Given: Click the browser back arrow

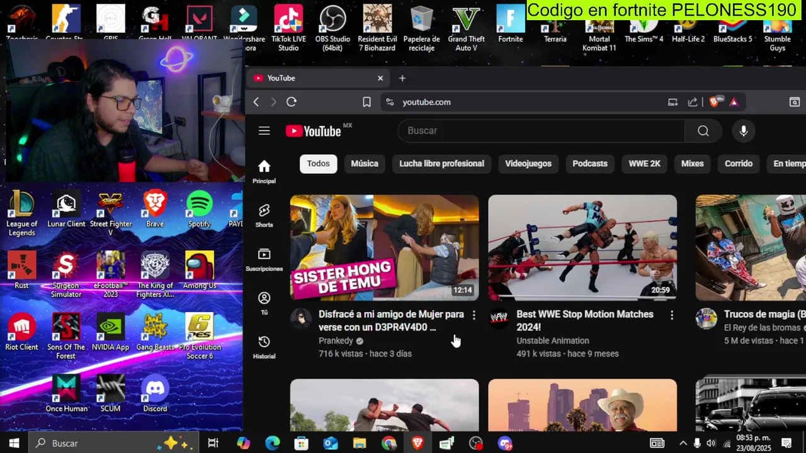Looking at the screenshot, I should click(x=256, y=102).
